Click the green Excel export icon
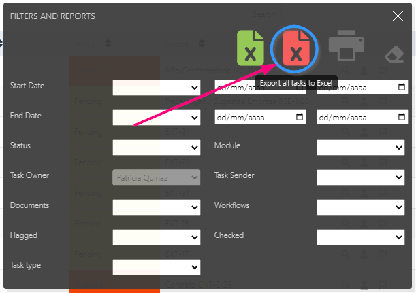 tap(250, 48)
